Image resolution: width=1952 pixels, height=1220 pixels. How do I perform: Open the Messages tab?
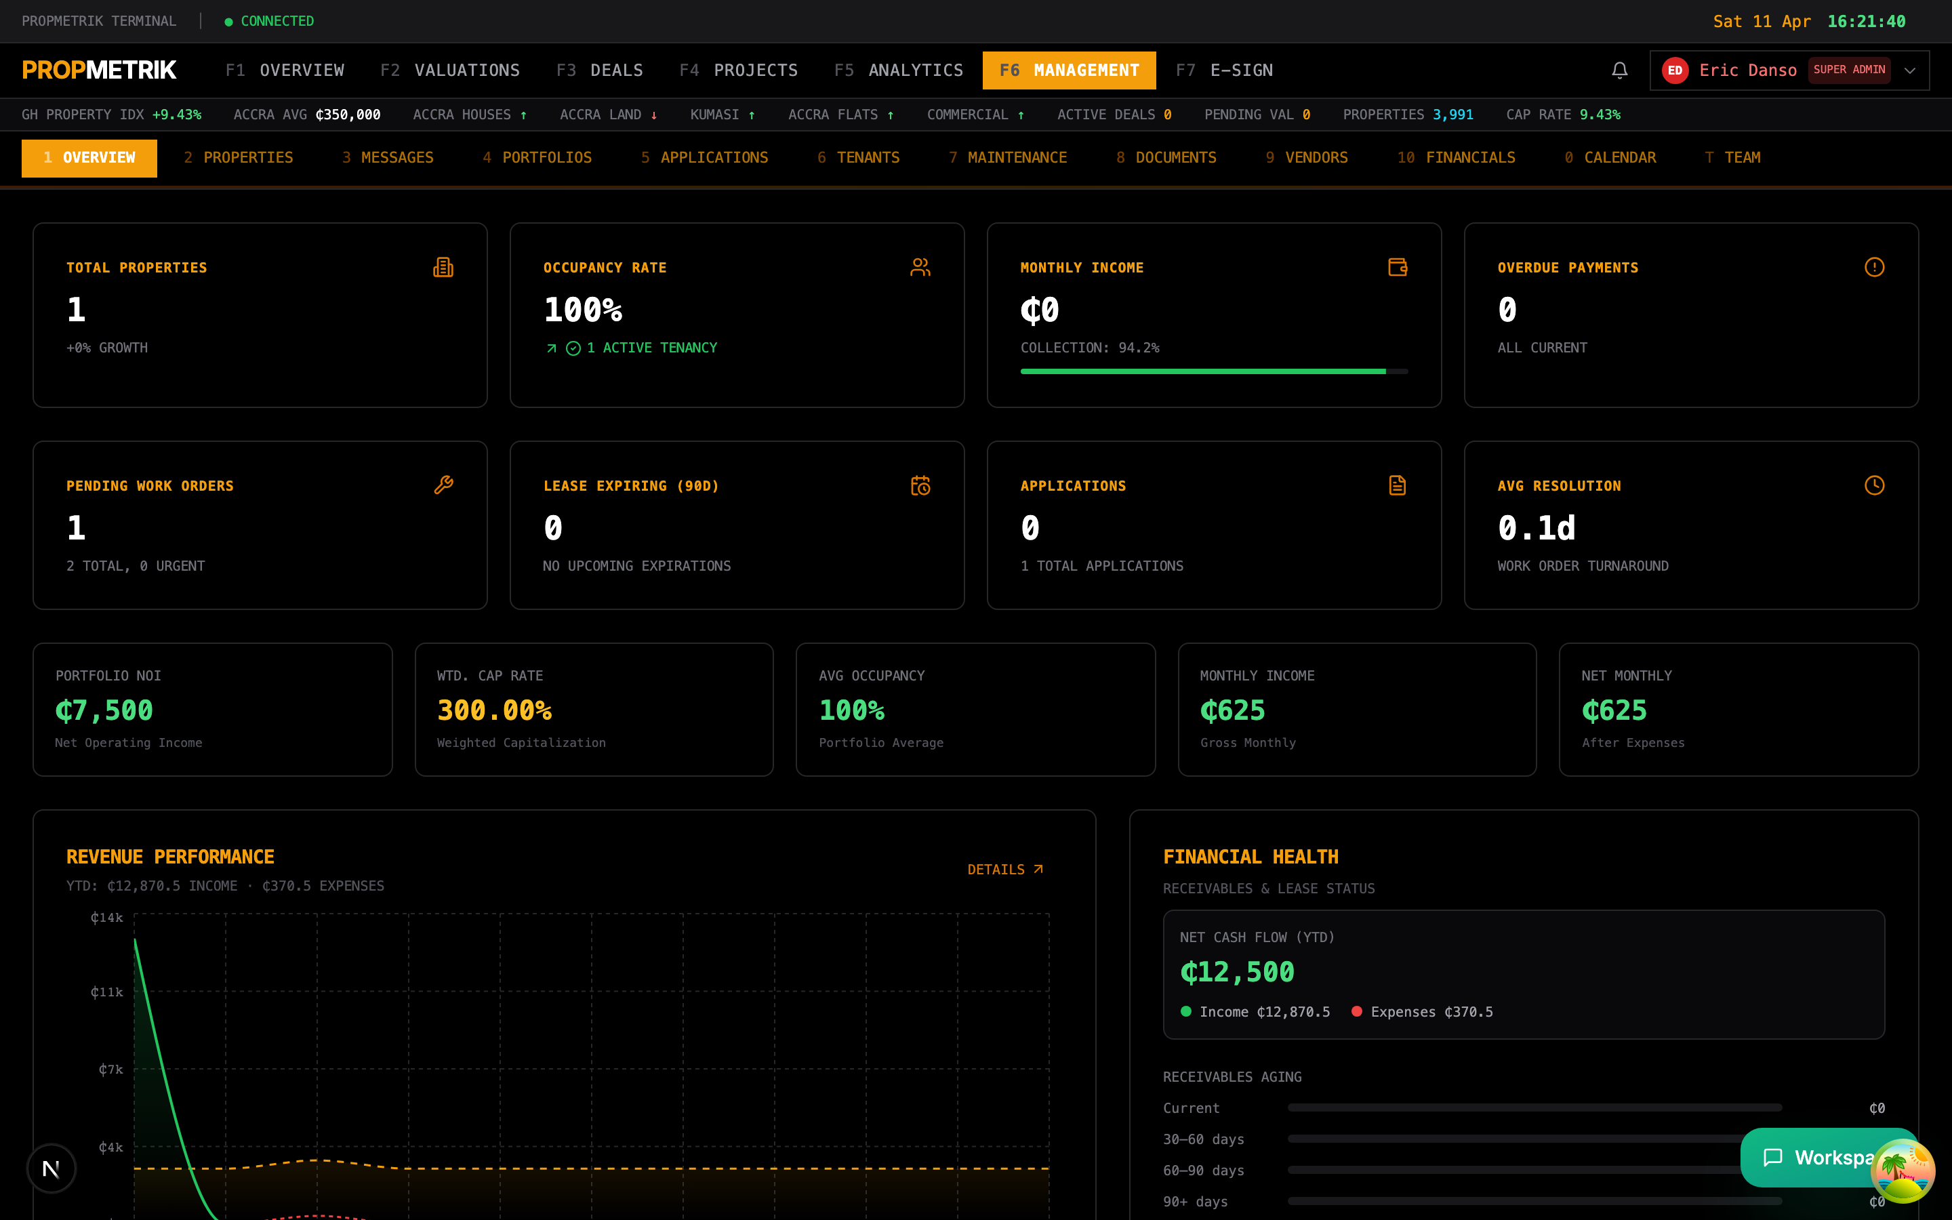point(388,157)
